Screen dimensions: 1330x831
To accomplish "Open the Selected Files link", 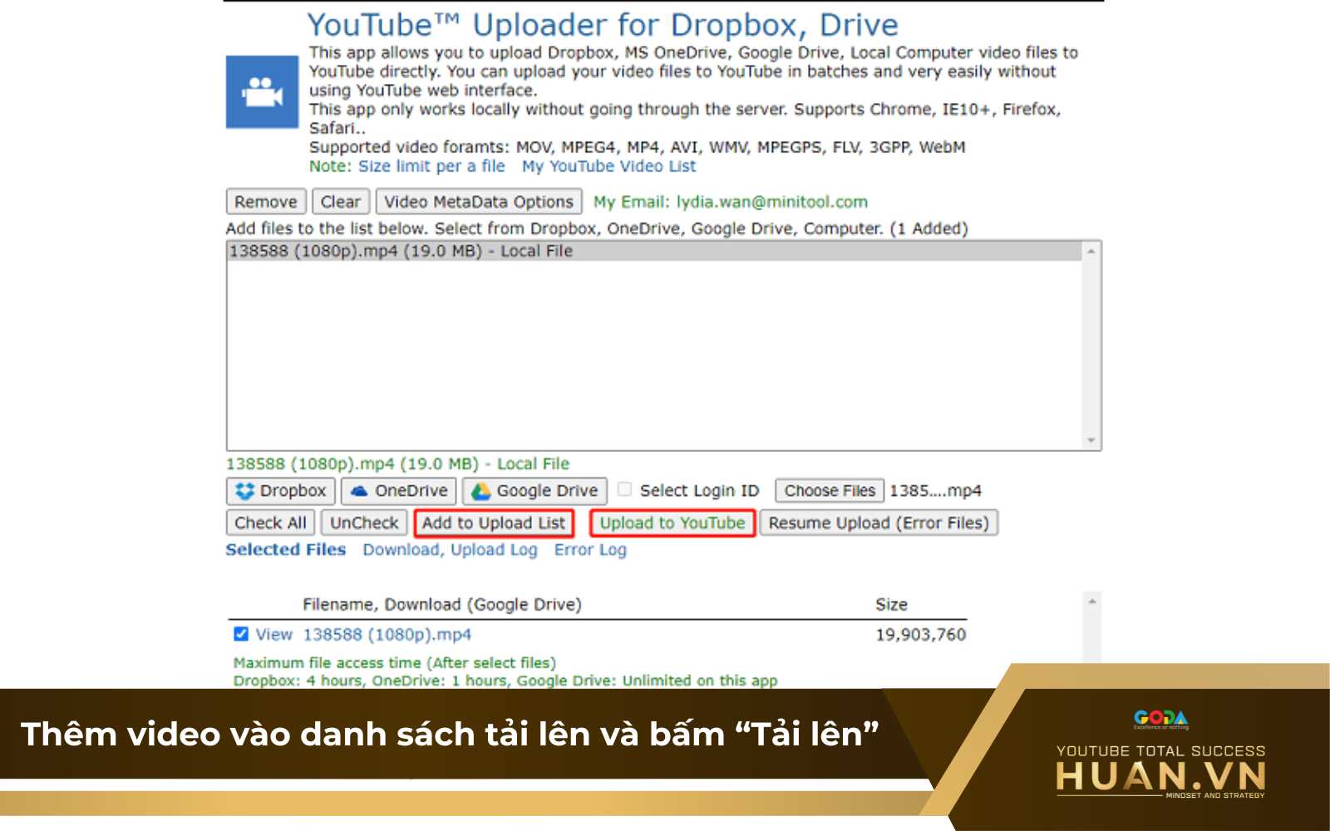I will (x=285, y=549).
